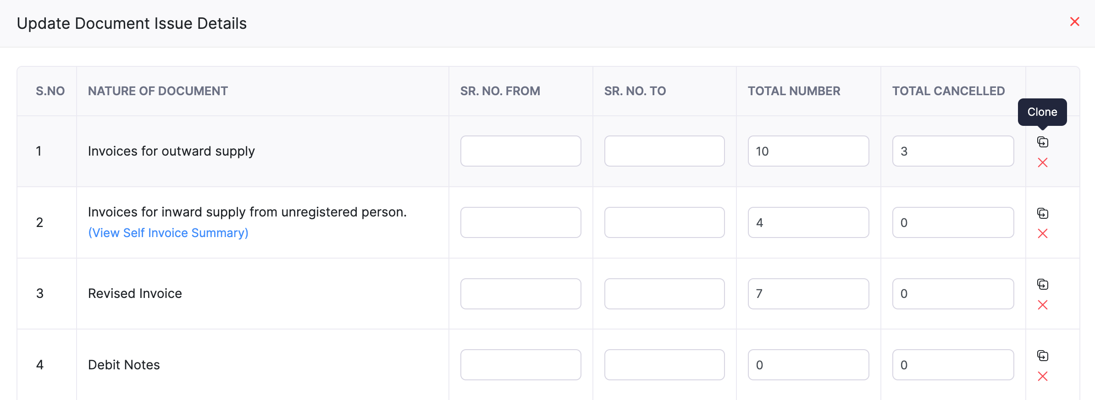1095x400 pixels.
Task: Clone the Debit Notes row
Action: (x=1043, y=356)
